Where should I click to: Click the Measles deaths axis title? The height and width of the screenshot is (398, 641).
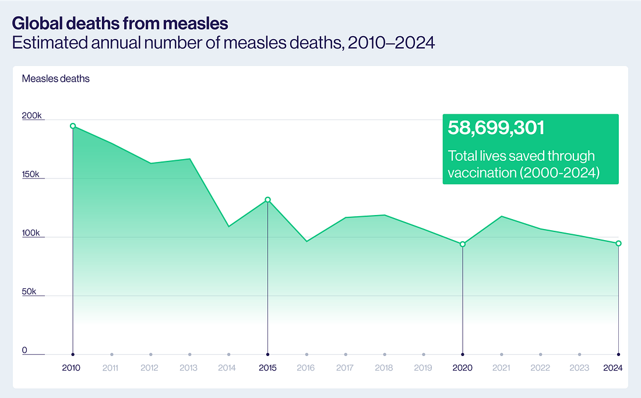click(x=56, y=78)
